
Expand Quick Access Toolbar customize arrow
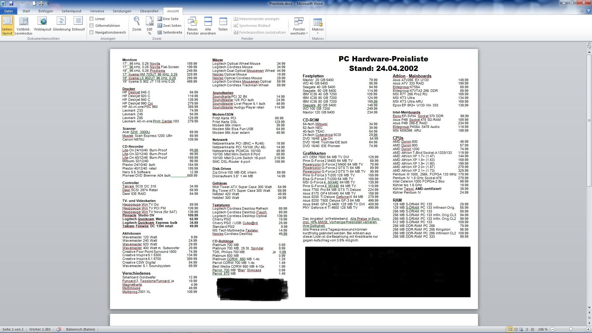(x=48, y=4)
